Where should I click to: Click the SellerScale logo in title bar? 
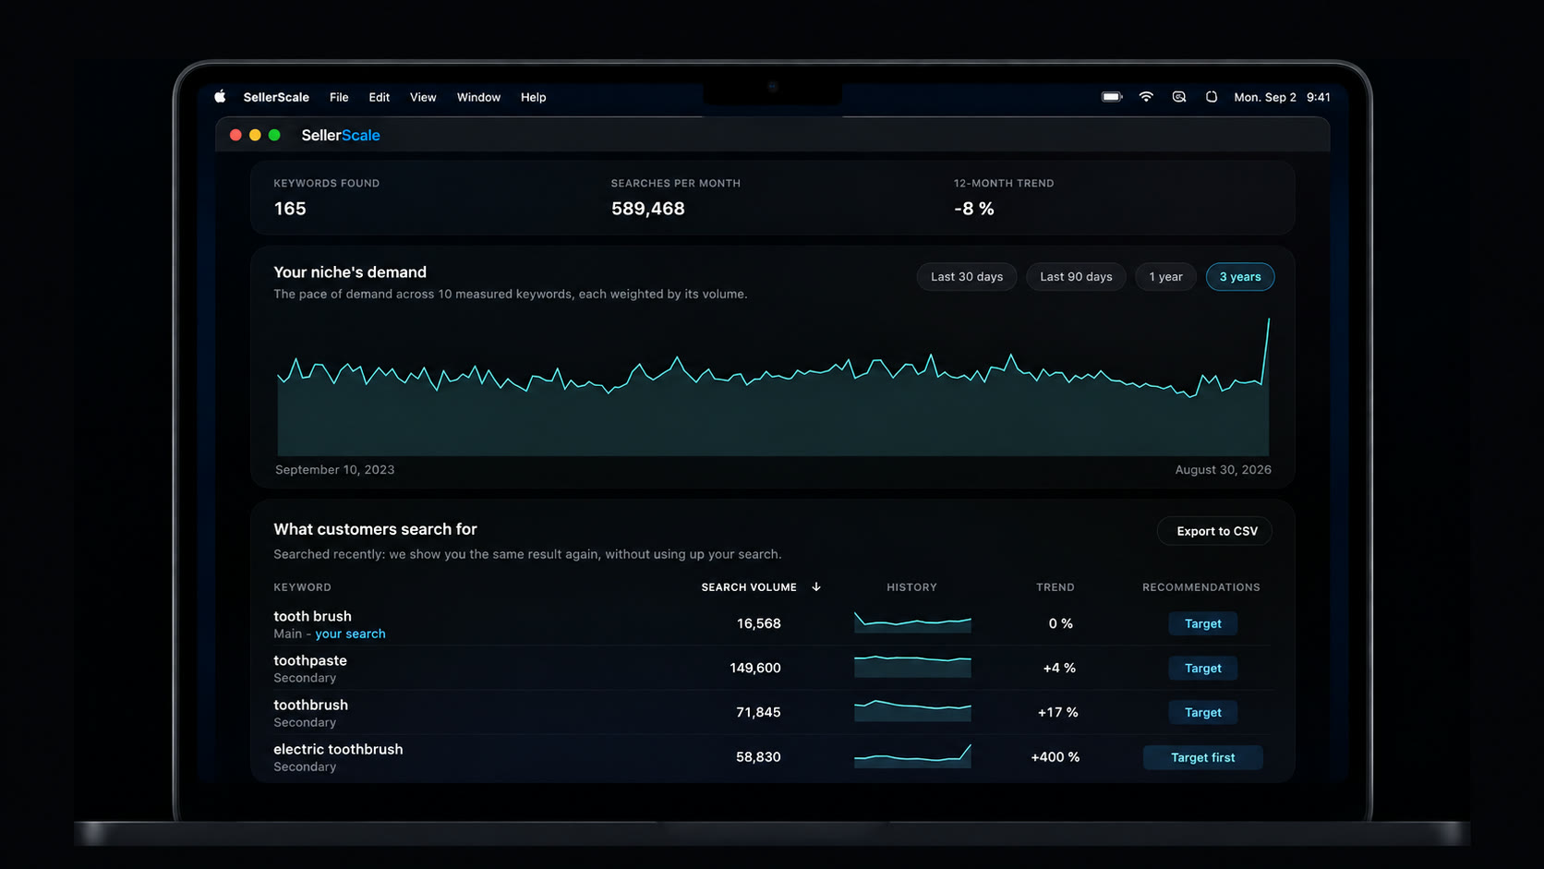tap(341, 135)
